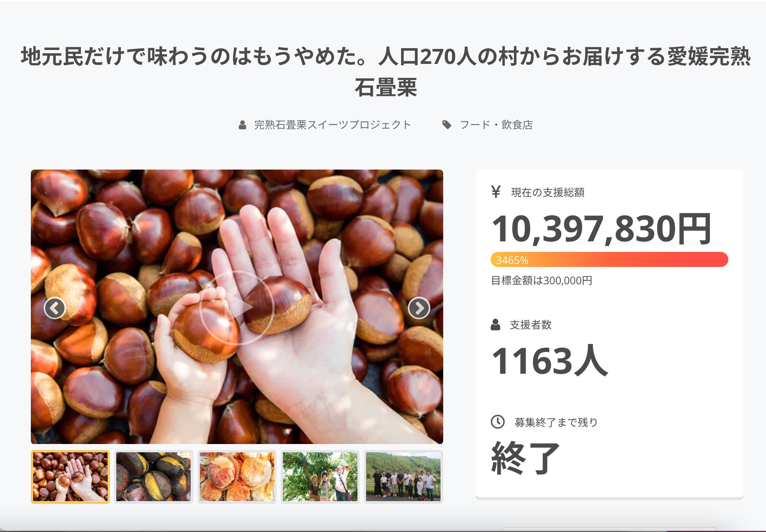Open 完熟石畳栗スイーツプロジェクト owner page
Image resolution: width=766 pixels, height=532 pixels.
coord(333,125)
